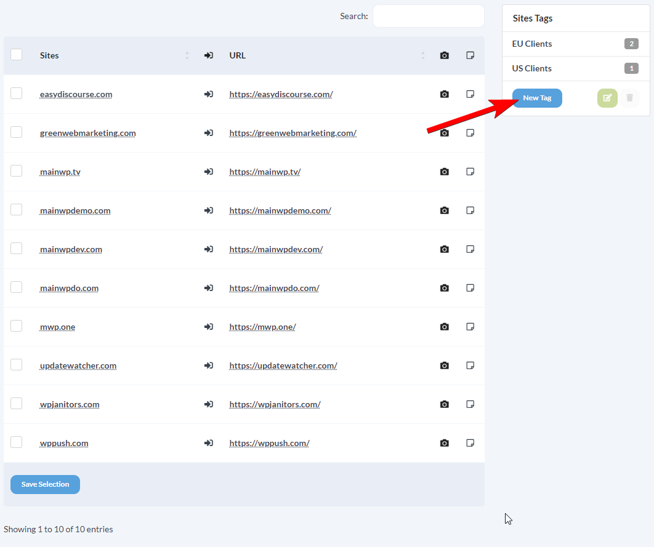Open notes icon for mainwpdev.com row
This screenshot has width=654, height=547.
click(x=470, y=249)
